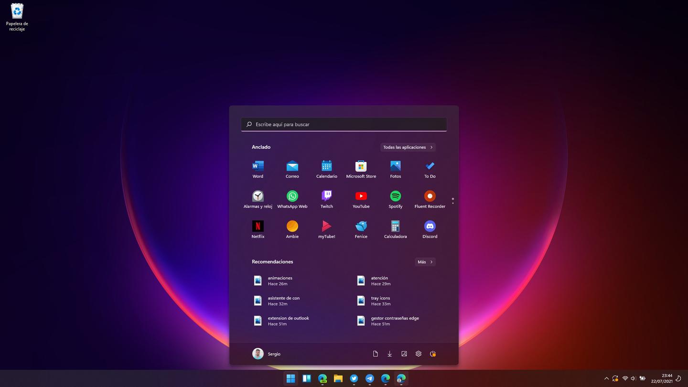Open the Fenice Twitter client
688x387 pixels.
[x=361, y=229]
